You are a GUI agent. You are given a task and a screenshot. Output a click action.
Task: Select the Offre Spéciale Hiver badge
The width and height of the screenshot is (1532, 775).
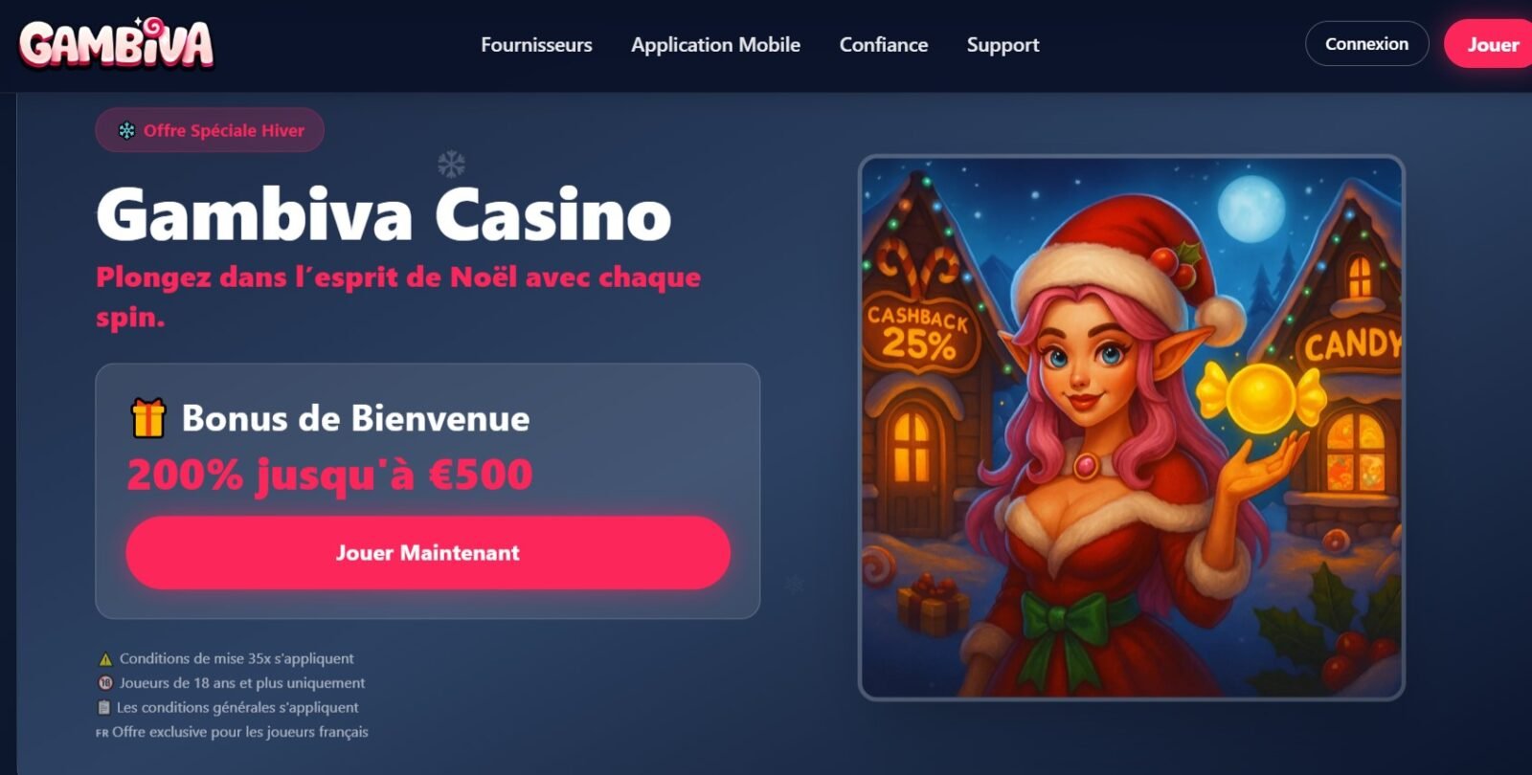[x=210, y=130]
